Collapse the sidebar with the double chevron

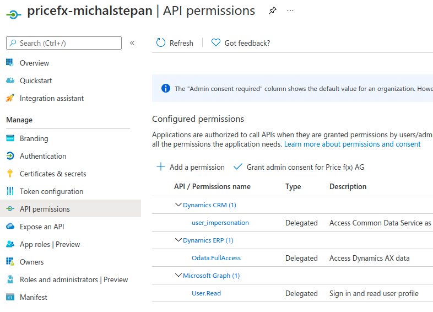pyautogui.click(x=132, y=43)
